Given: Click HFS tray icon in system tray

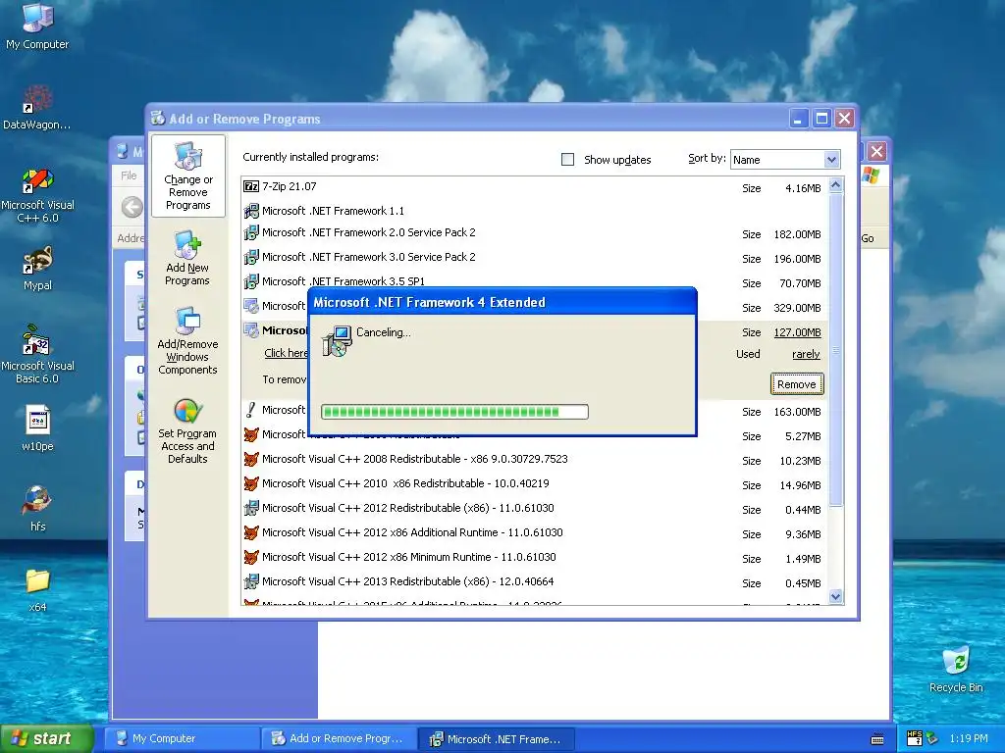Looking at the screenshot, I should 915,738.
